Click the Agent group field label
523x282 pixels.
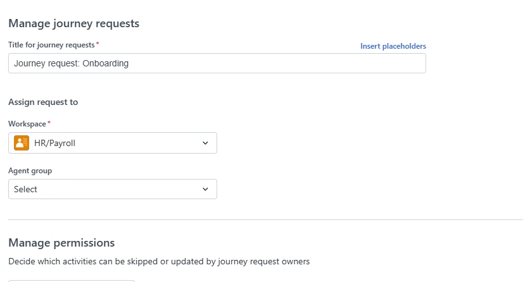(30, 170)
